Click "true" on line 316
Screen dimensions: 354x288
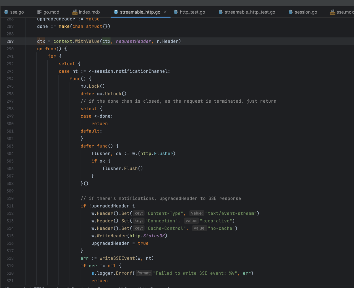click(143, 243)
